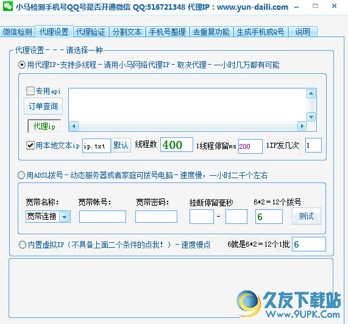Select the 内置虚拟IP radio option
The width and height of the screenshot is (348, 324).
tap(23, 245)
